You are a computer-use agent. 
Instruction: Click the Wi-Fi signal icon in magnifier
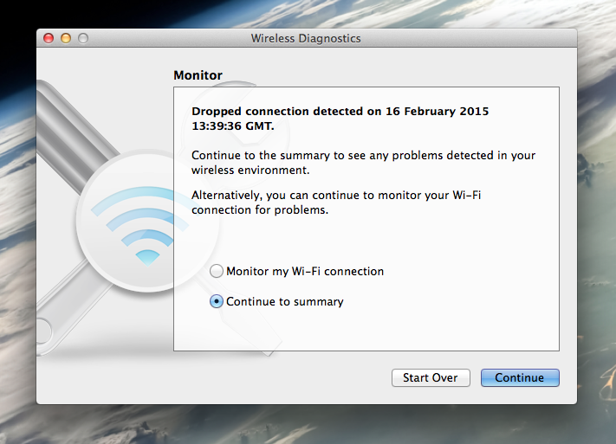tap(137, 225)
